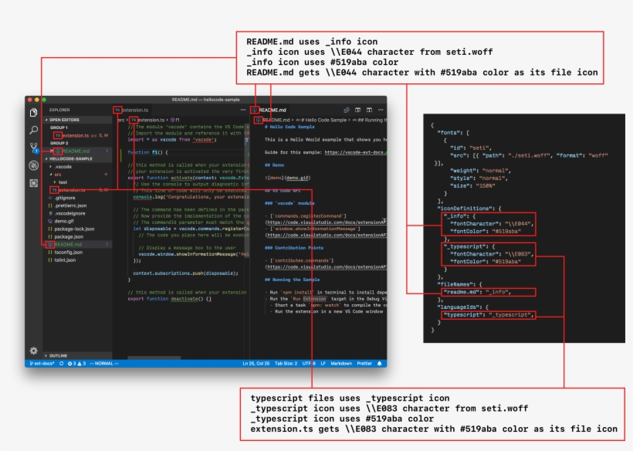This screenshot has height=451, width=633.
Task: Click the notifications bell in status bar
Action: 380,364
